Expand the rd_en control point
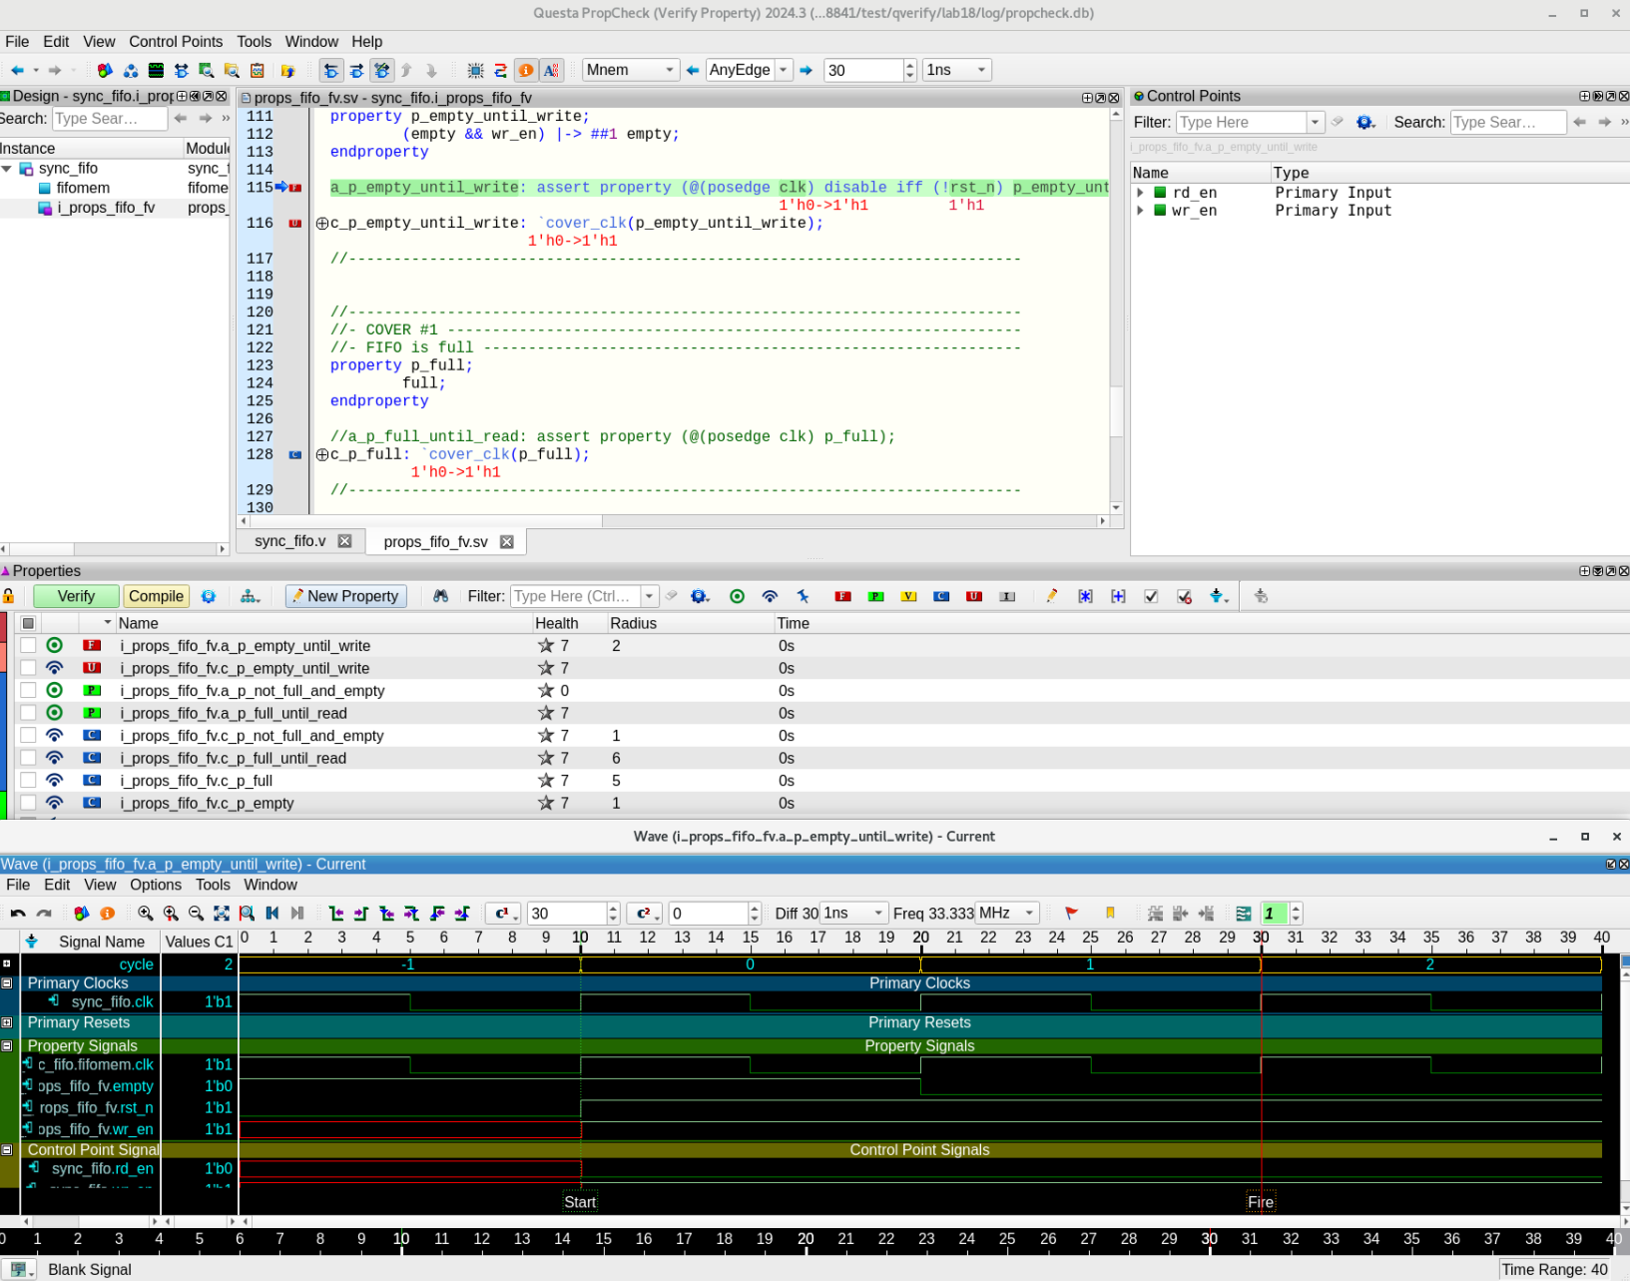Image resolution: width=1630 pixels, height=1281 pixels. (x=1140, y=193)
